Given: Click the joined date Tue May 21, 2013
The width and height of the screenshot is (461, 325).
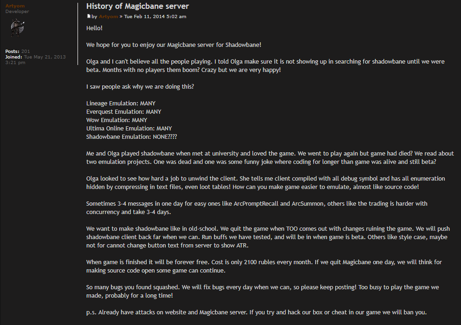Looking at the screenshot, I should pos(45,57).
